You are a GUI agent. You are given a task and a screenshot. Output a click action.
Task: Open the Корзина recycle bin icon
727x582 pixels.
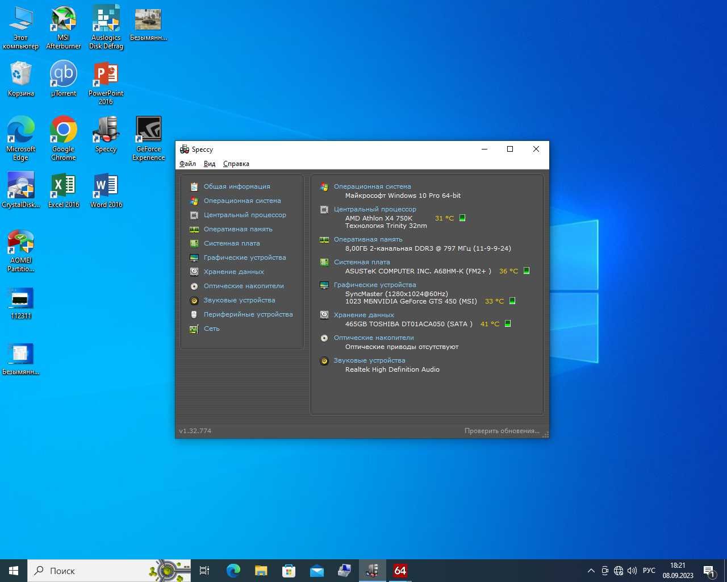point(21,78)
